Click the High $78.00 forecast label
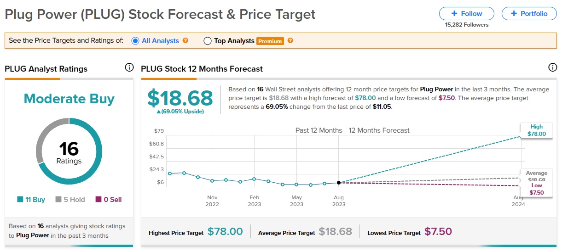Image resolution: width=562 pixels, height=252 pixels. pos(536,130)
